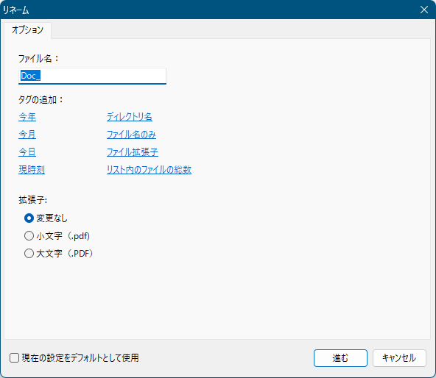The height and width of the screenshot is (378, 436).
Task: Click the キャンセル button
Action: [x=399, y=358]
